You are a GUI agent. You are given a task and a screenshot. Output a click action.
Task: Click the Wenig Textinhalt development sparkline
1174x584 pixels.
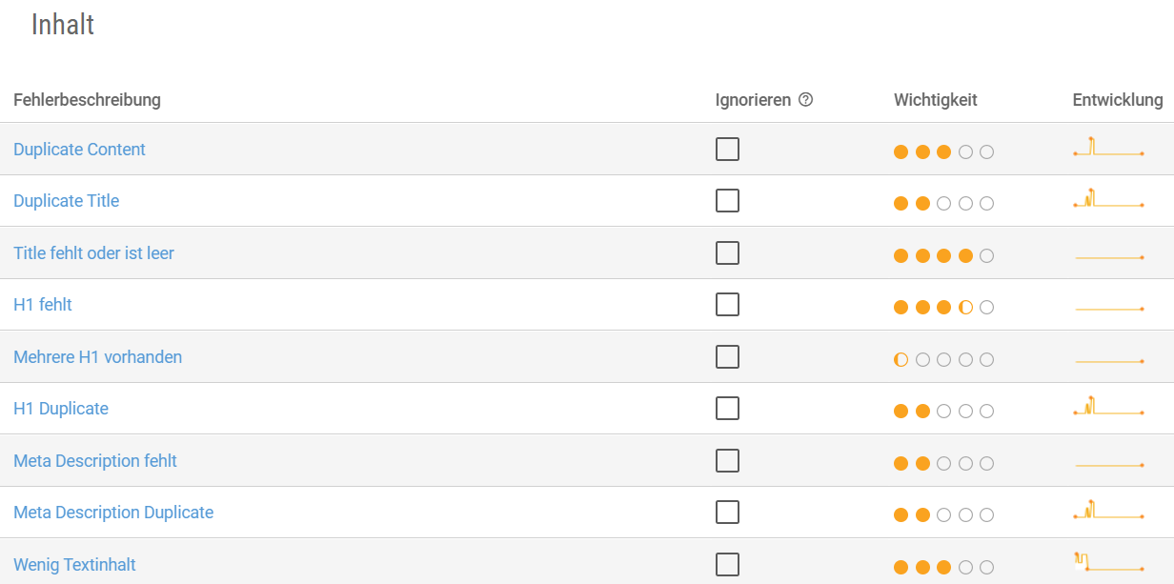1108,561
